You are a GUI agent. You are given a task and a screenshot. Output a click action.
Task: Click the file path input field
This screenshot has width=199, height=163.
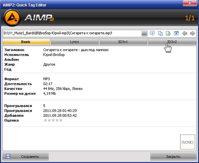point(72,33)
